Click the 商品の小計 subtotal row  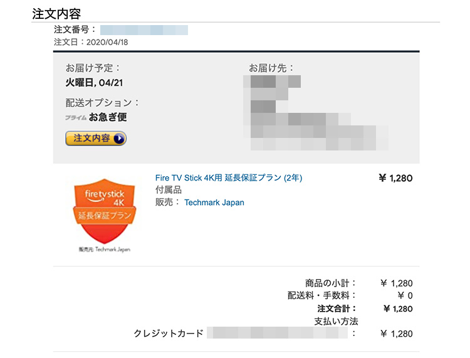359,283
